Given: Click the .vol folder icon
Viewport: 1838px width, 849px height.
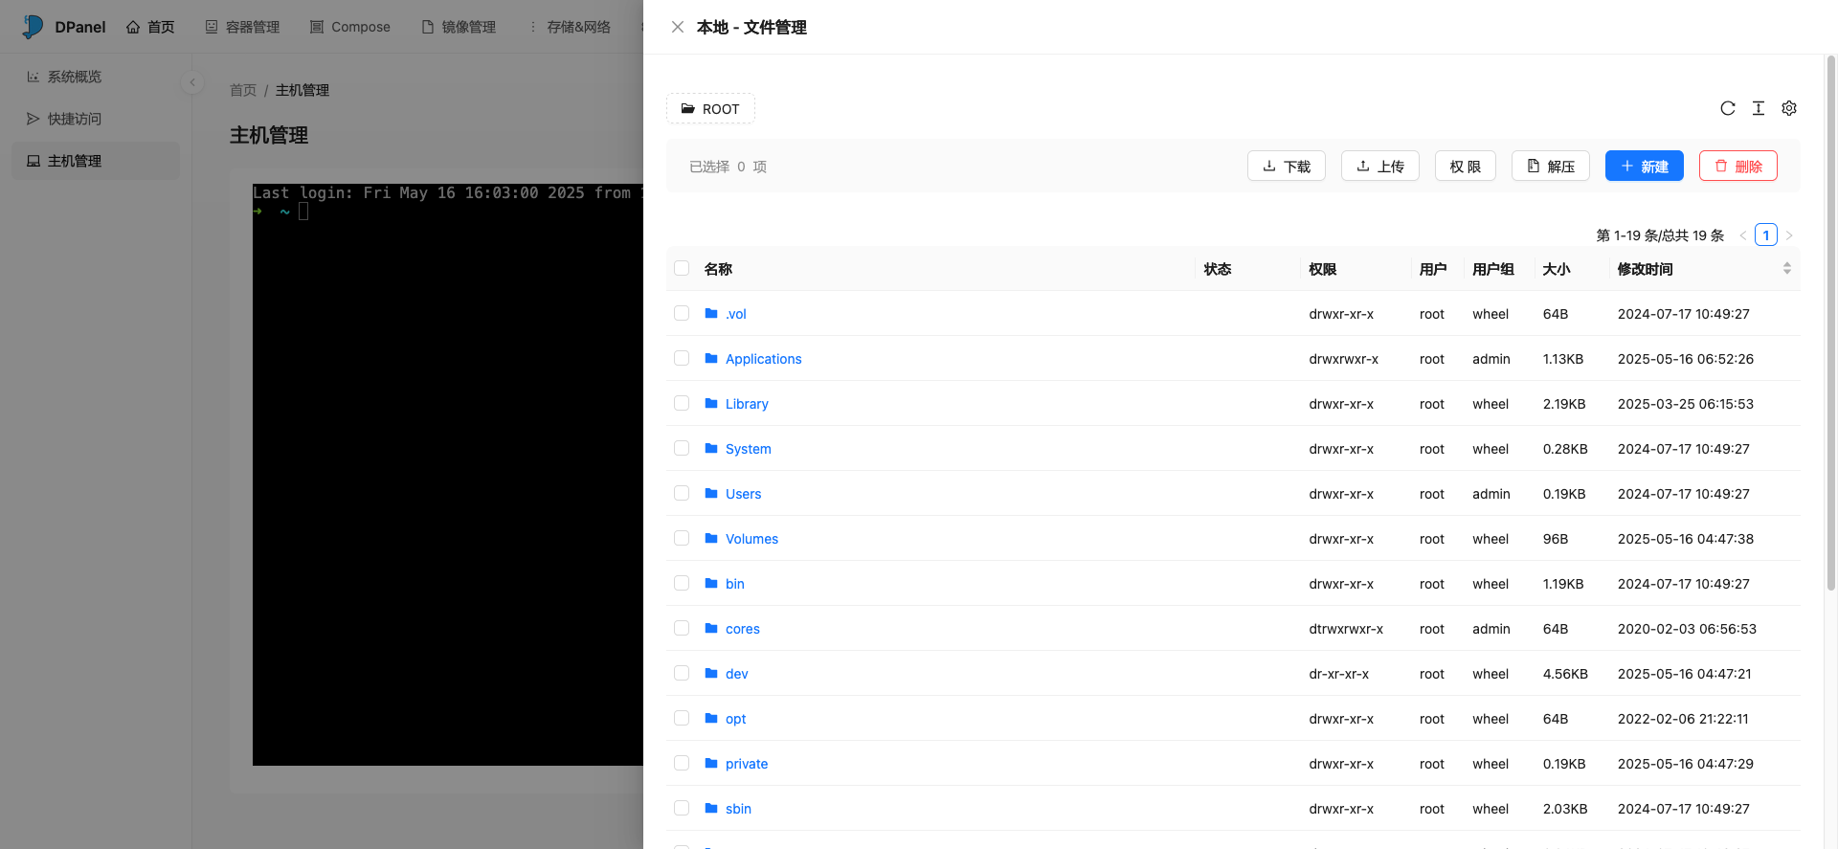Looking at the screenshot, I should tap(711, 313).
